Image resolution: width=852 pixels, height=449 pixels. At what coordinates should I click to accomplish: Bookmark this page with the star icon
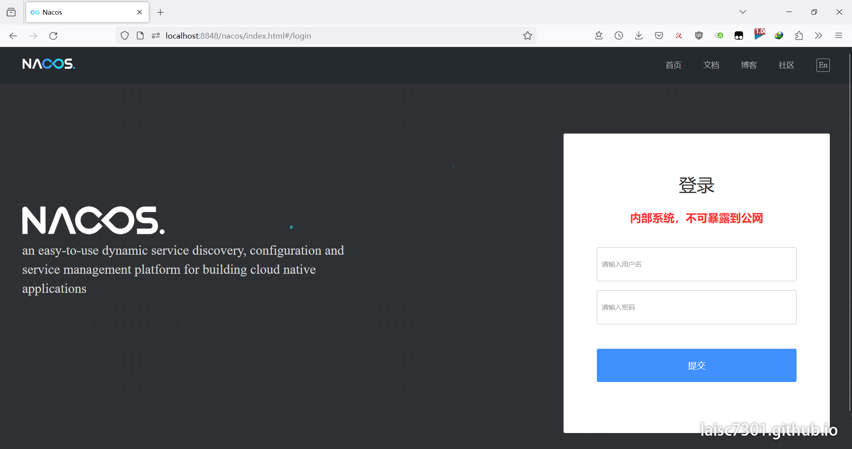click(527, 36)
